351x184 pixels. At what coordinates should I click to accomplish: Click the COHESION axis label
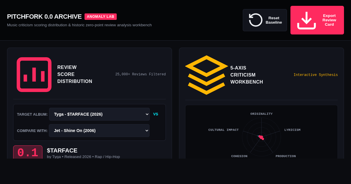239,156
